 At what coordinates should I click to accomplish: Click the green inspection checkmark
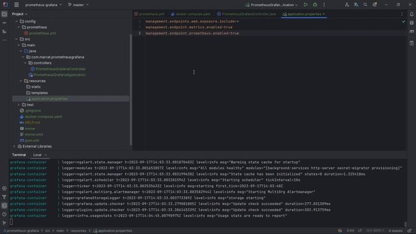tap(403, 21)
